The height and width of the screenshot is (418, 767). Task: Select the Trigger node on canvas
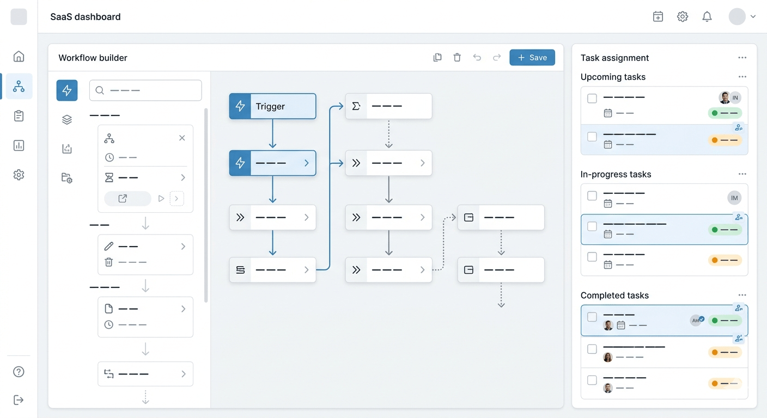pyautogui.click(x=272, y=106)
